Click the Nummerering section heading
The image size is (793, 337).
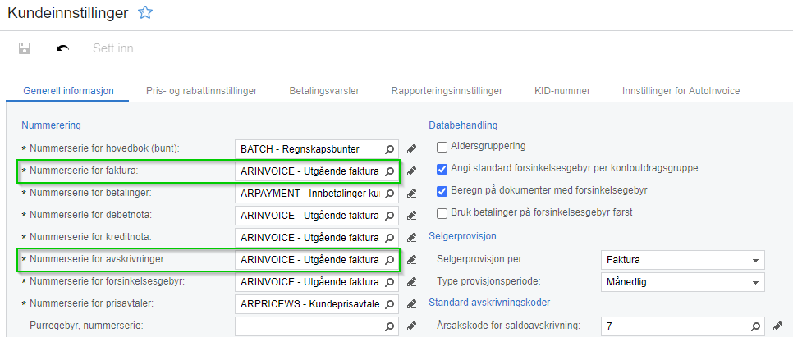tap(51, 125)
